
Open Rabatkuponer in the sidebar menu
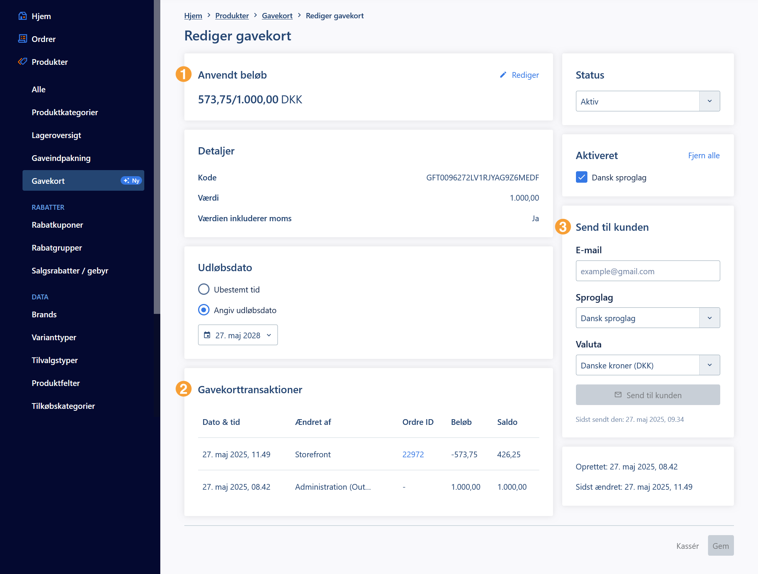[x=57, y=225]
